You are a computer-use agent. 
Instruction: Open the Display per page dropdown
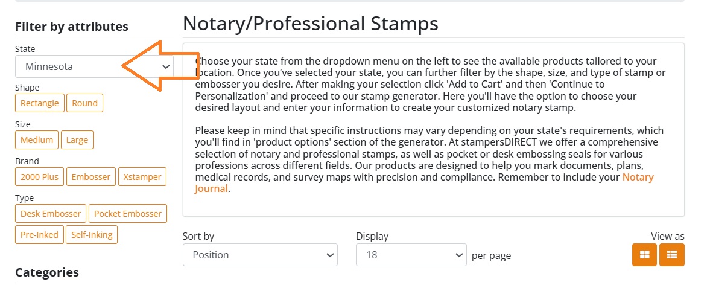point(411,255)
